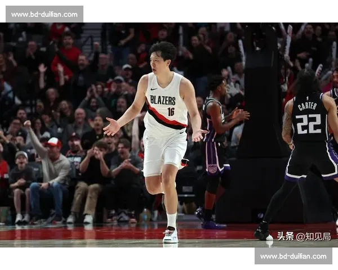Click the 头条 @知见局 caption text

click(303, 236)
